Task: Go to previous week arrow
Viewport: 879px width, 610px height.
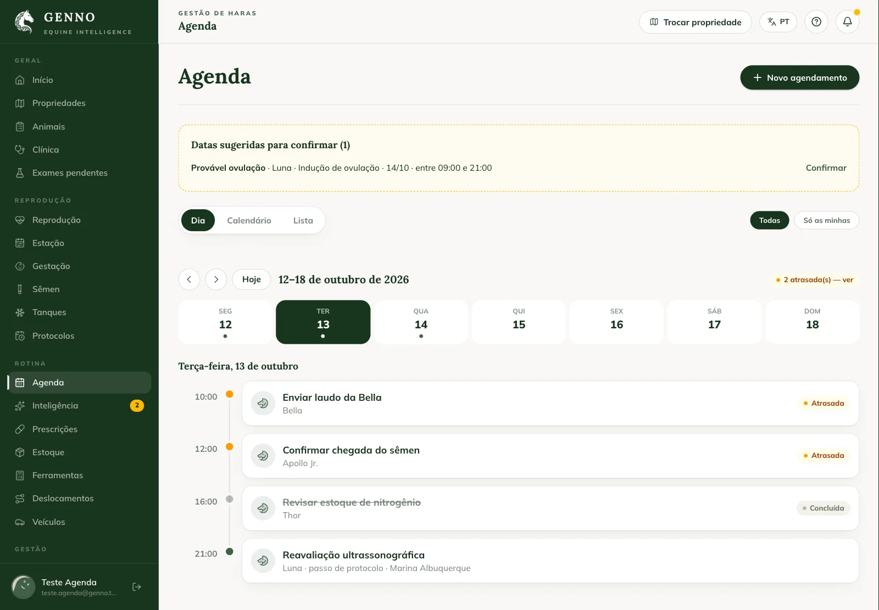Action: (189, 279)
